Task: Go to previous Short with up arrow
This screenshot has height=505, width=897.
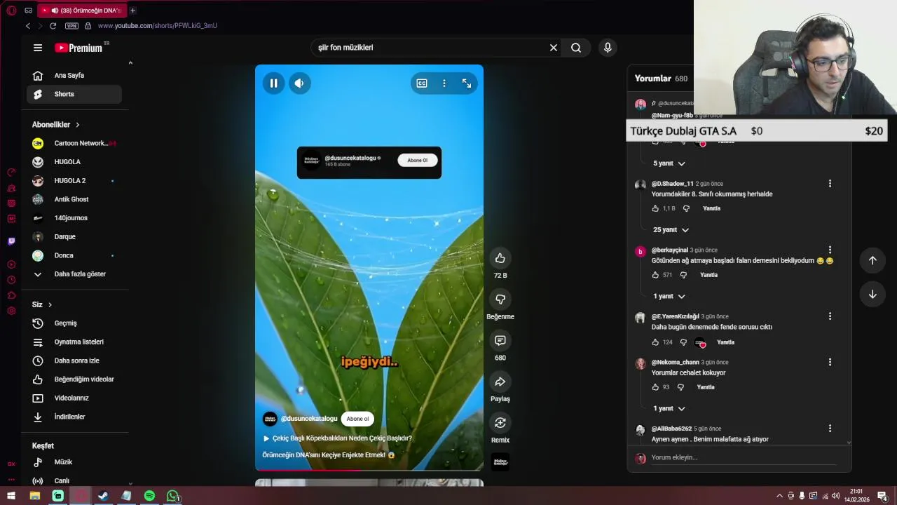Action: tap(872, 260)
